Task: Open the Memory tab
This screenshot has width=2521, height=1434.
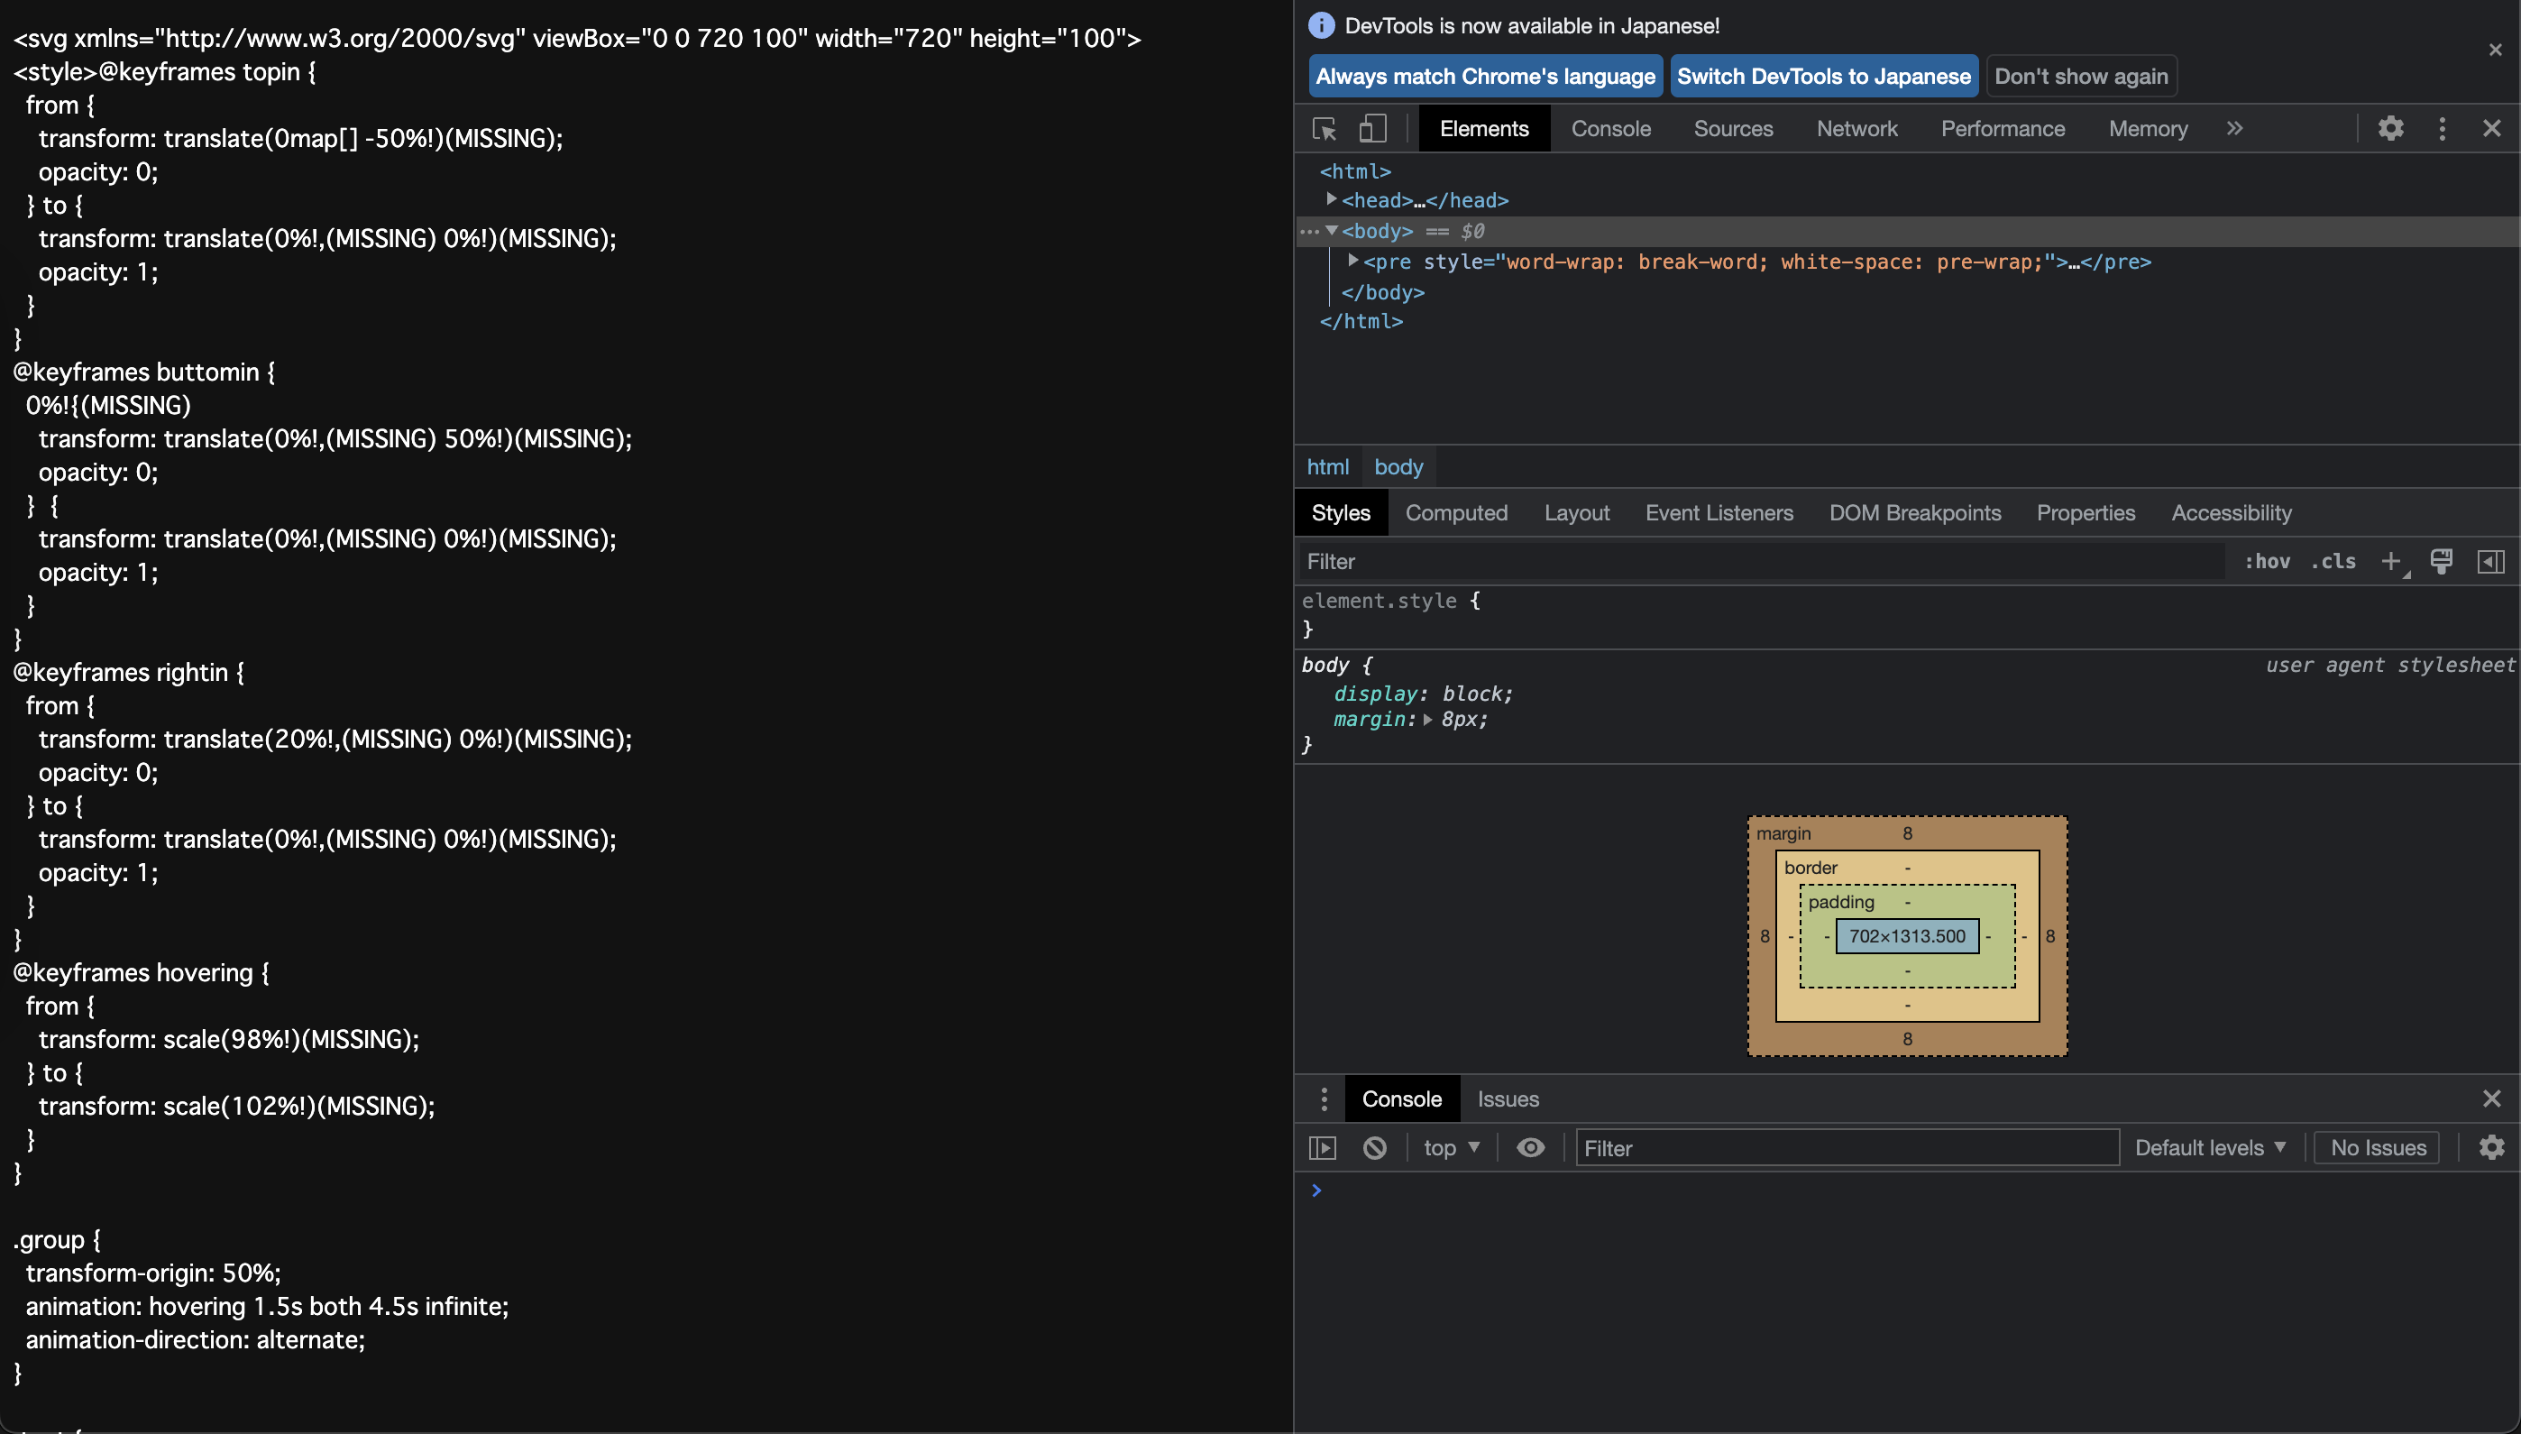Action: (x=2148, y=129)
